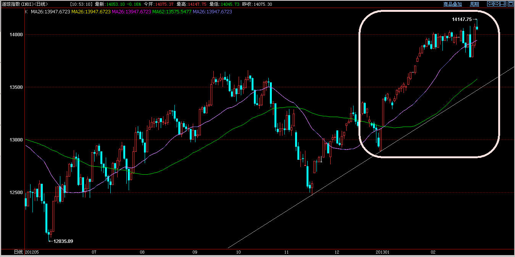The height and width of the screenshot is (257, 515).
Task: Click the 201301 date axis label
Action: tap(383, 252)
